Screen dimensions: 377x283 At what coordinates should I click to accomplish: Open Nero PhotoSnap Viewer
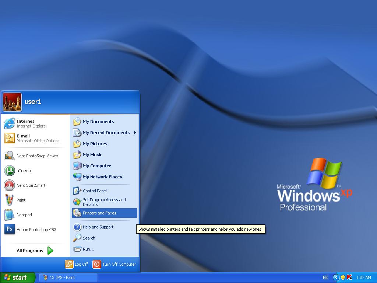[x=37, y=156]
